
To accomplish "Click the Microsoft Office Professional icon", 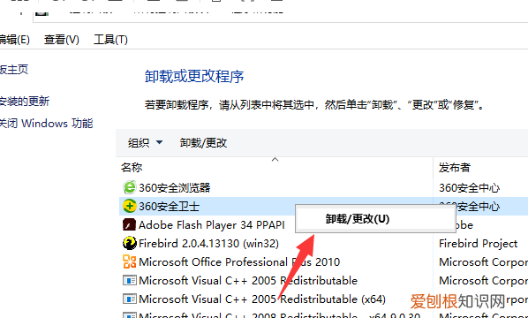I will [129, 261].
